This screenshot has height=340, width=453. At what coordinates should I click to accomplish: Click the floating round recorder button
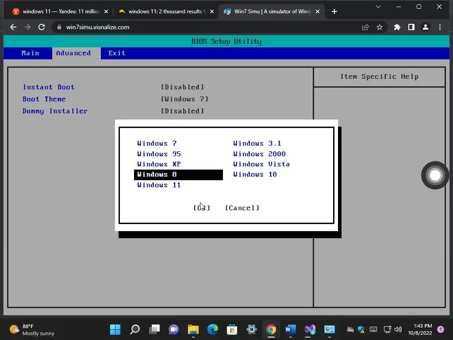tap(435, 175)
